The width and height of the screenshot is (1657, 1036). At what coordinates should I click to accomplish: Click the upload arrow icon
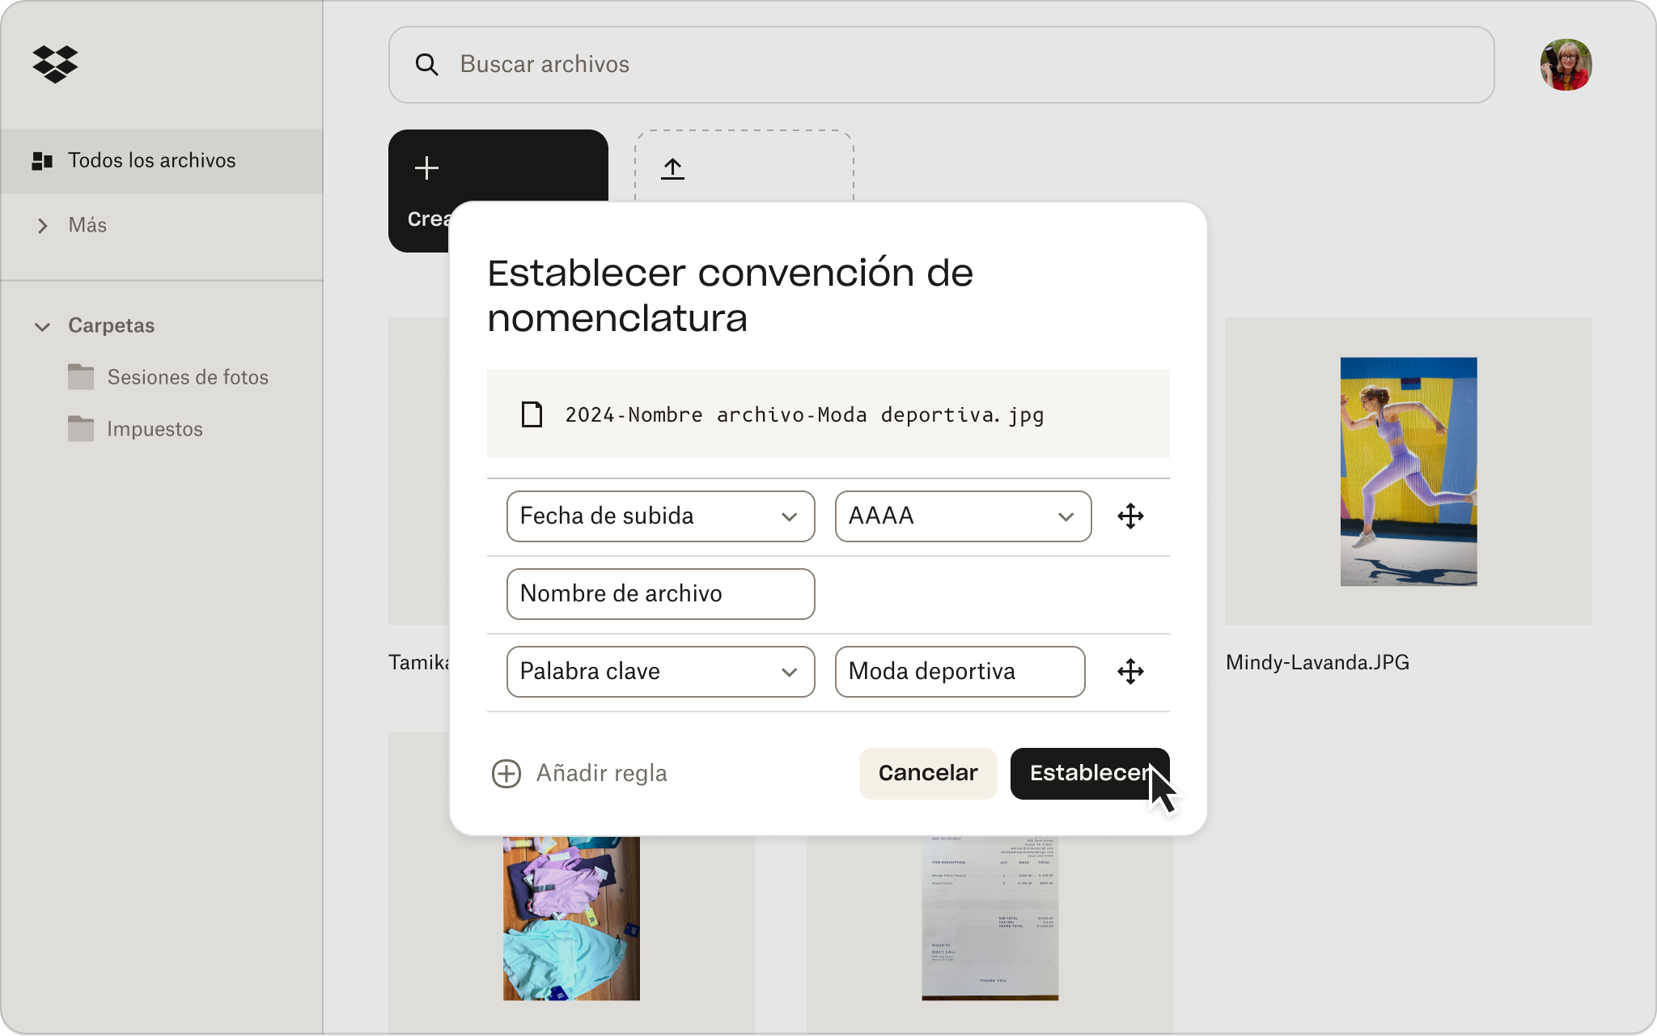tap(672, 168)
